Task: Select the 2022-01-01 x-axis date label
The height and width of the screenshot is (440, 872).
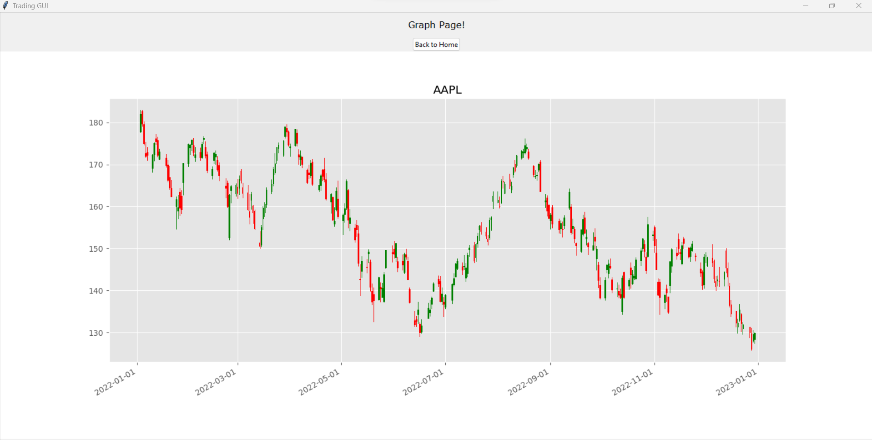Action: tap(115, 382)
